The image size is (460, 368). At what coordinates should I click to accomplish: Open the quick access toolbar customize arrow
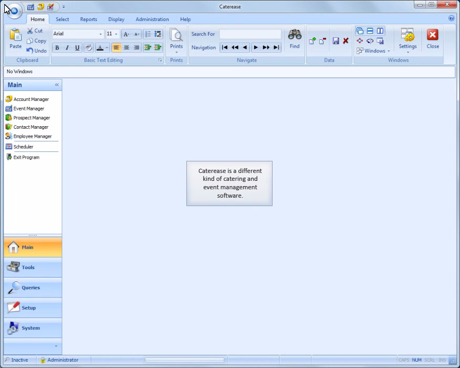(x=64, y=7)
